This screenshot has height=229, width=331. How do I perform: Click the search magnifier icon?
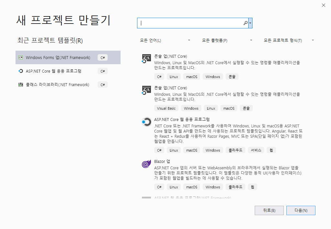coord(245,23)
